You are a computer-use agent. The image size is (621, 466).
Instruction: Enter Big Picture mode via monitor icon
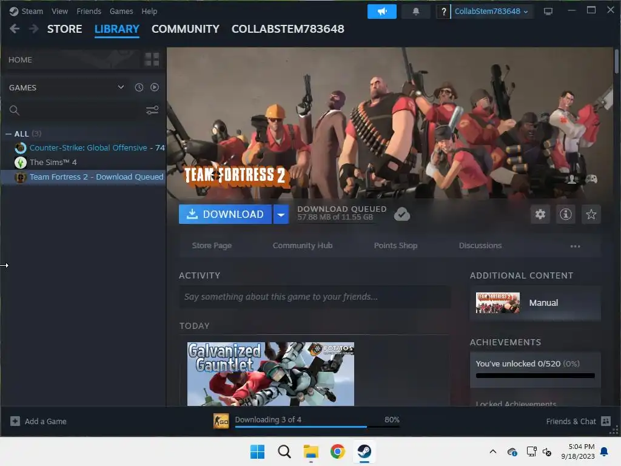pos(548,12)
